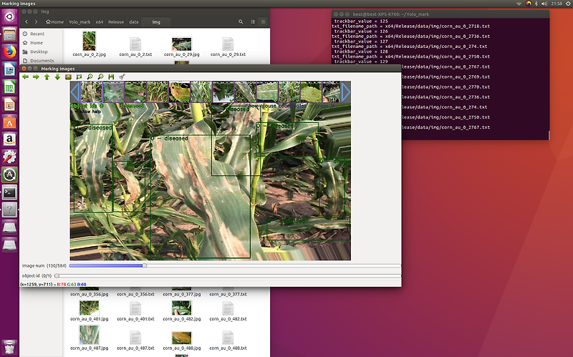The height and width of the screenshot is (357, 573).
Task: Open the system power menu in top panel
Action: click(569, 4)
